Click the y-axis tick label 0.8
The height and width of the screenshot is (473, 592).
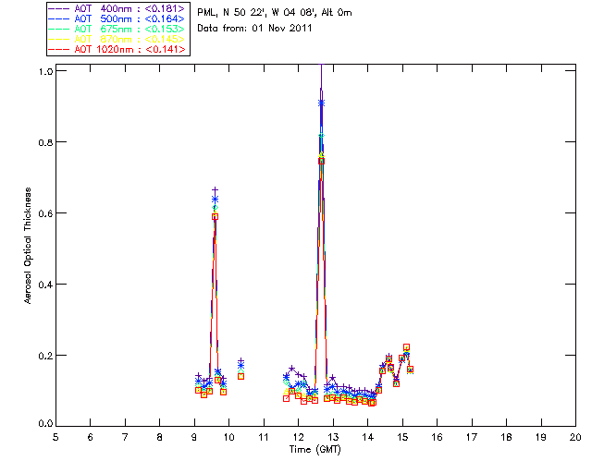44,142
